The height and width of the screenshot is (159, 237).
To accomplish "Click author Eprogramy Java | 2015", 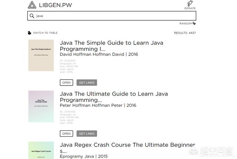I will [x=84, y=156].
